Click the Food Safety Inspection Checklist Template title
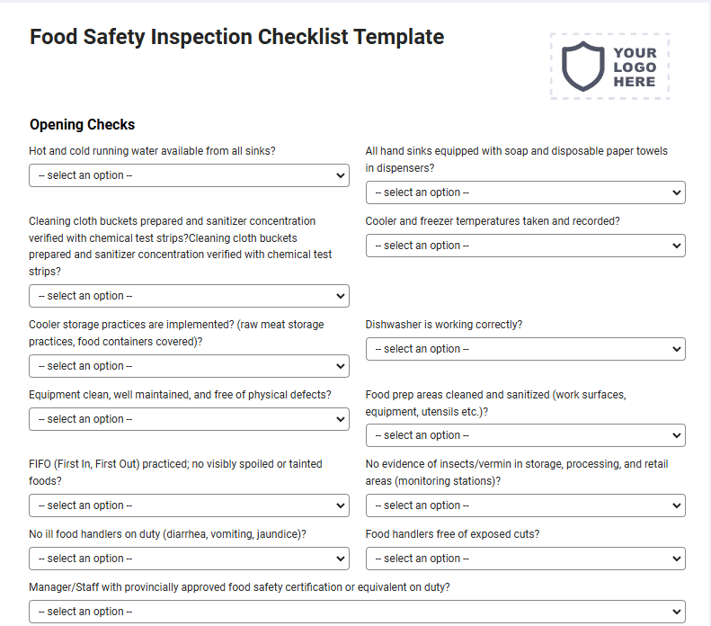Viewport: 711px width, 626px height. pyautogui.click(x=236, y=37)
